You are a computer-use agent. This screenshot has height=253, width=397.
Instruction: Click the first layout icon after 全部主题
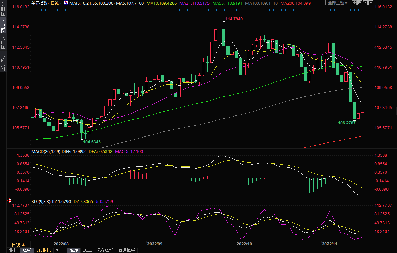(x=355, y=3)
